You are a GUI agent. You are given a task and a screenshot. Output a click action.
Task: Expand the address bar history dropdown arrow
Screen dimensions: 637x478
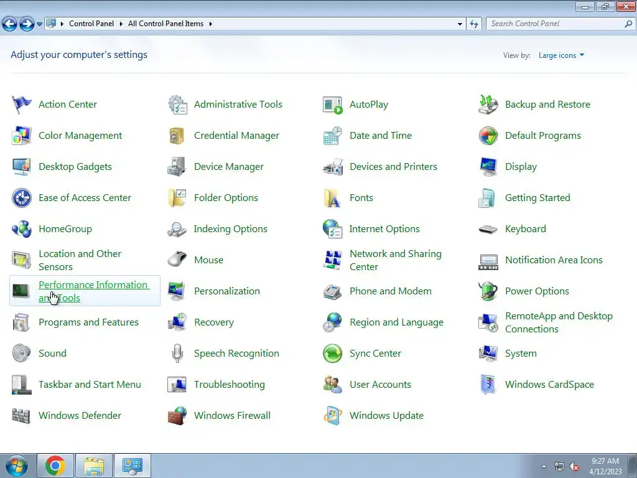pos(460,24)
